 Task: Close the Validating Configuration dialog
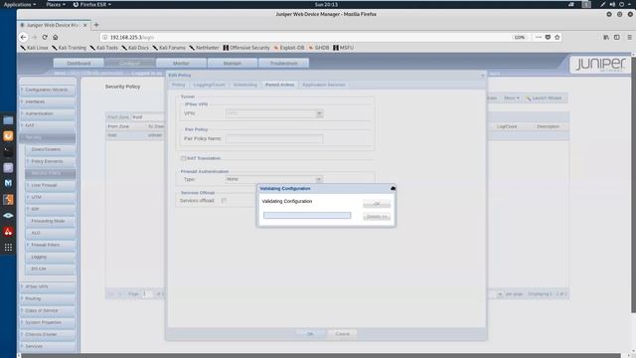point(393,188)
